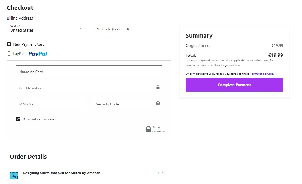Open the Country dropdown
This screenshot has width=302, height=184.
pyautogui.click(x=46, y=29)
